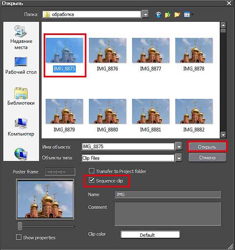
Task: Select the IMG_8880 thumbnail
Action: point(107,116)
